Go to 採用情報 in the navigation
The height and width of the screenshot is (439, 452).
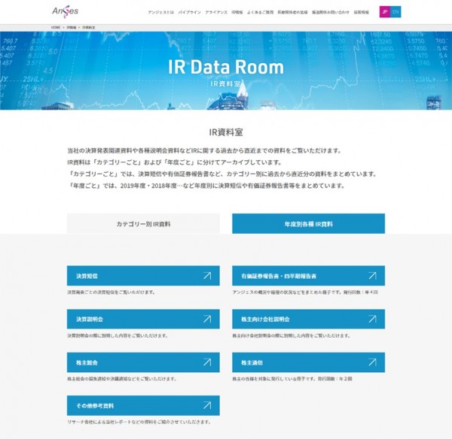pyautogui.click(x=361, y=13)
